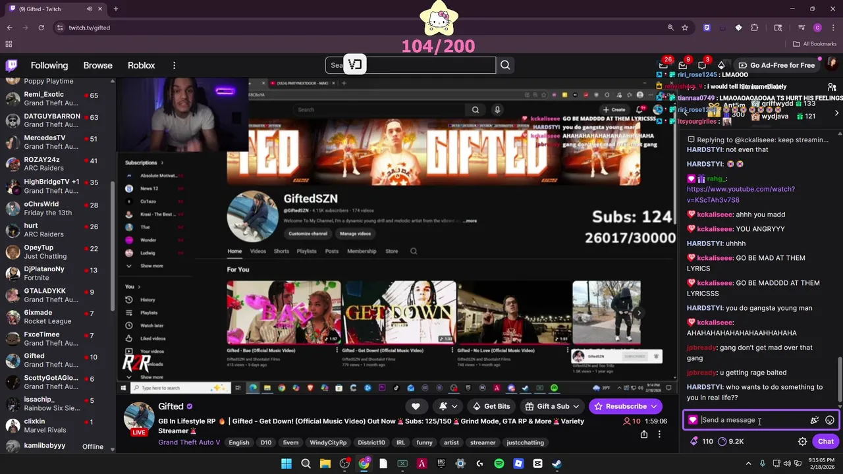This screenshot has height=474, width=843.
Task: Open offline kamiibabyyy channel in sidebar
Action: (57, 446)
